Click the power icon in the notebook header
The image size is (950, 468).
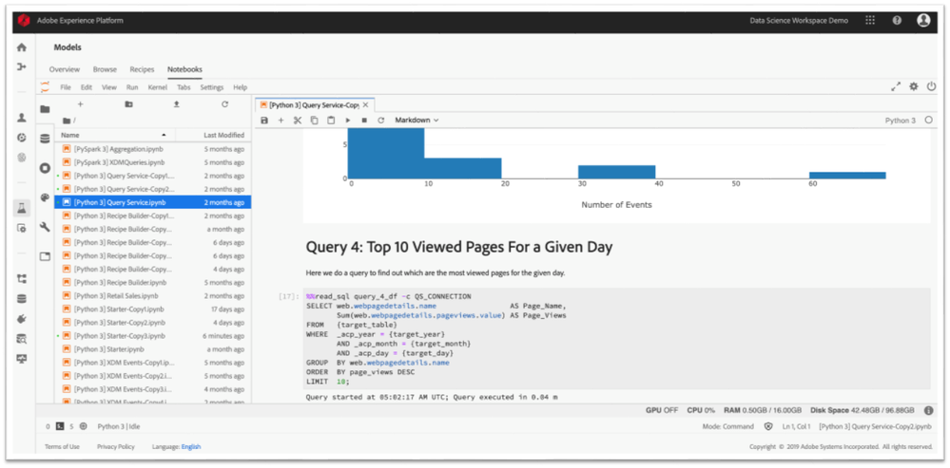point(931,86)
